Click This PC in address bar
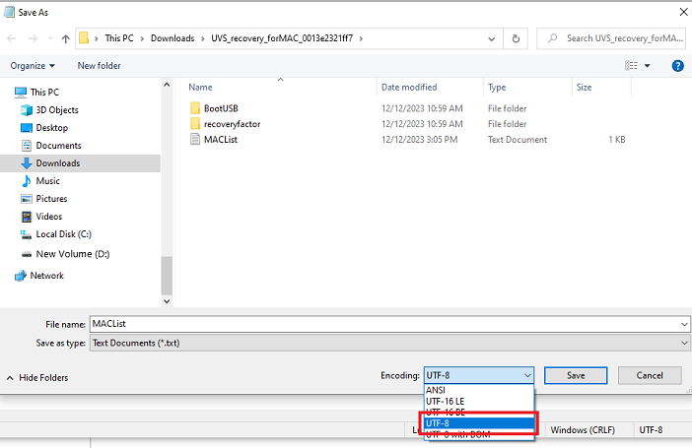Screen dimensions: 692x448 coord(119,38)
